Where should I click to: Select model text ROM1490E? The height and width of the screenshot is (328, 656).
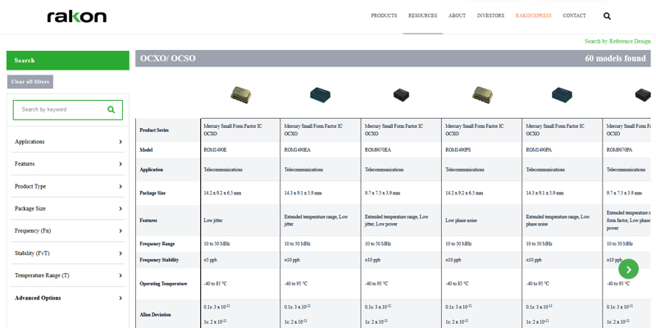[x=215, y=150]
